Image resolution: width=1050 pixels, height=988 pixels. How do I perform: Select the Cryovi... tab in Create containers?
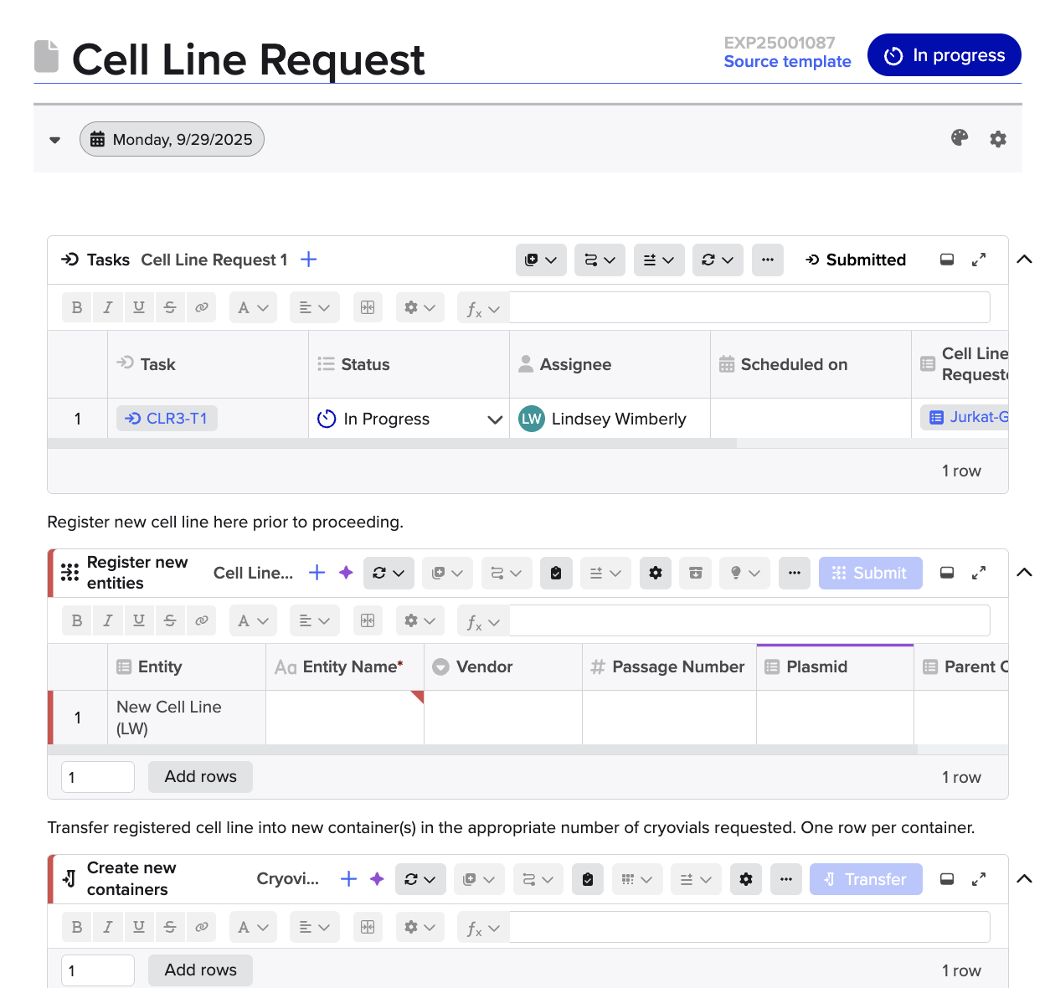tap(287, 879)
